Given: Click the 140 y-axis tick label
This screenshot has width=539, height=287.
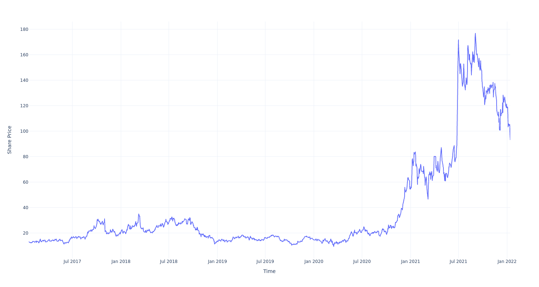Looking at the screenshot, I should click(24, 80).
